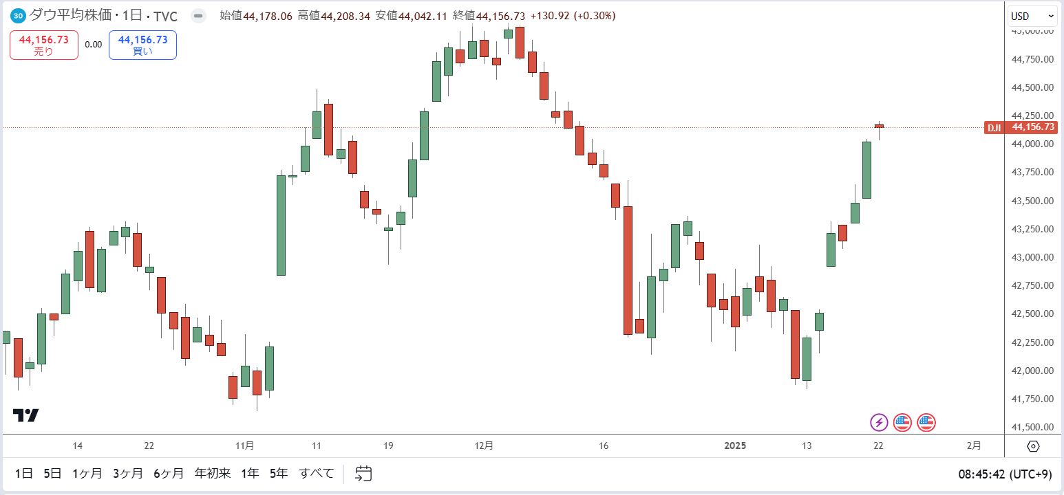The image size is (1064, 495).
Task: Open the go-to-date calendar icon
Action: pos(363,473)
